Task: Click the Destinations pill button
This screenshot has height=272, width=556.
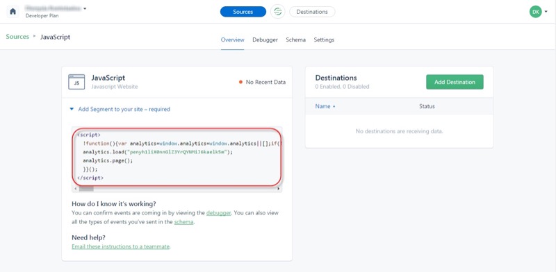Action: pos(312,12)
